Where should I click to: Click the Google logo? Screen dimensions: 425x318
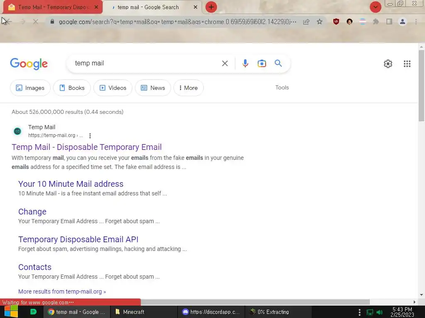click(29, 64)
